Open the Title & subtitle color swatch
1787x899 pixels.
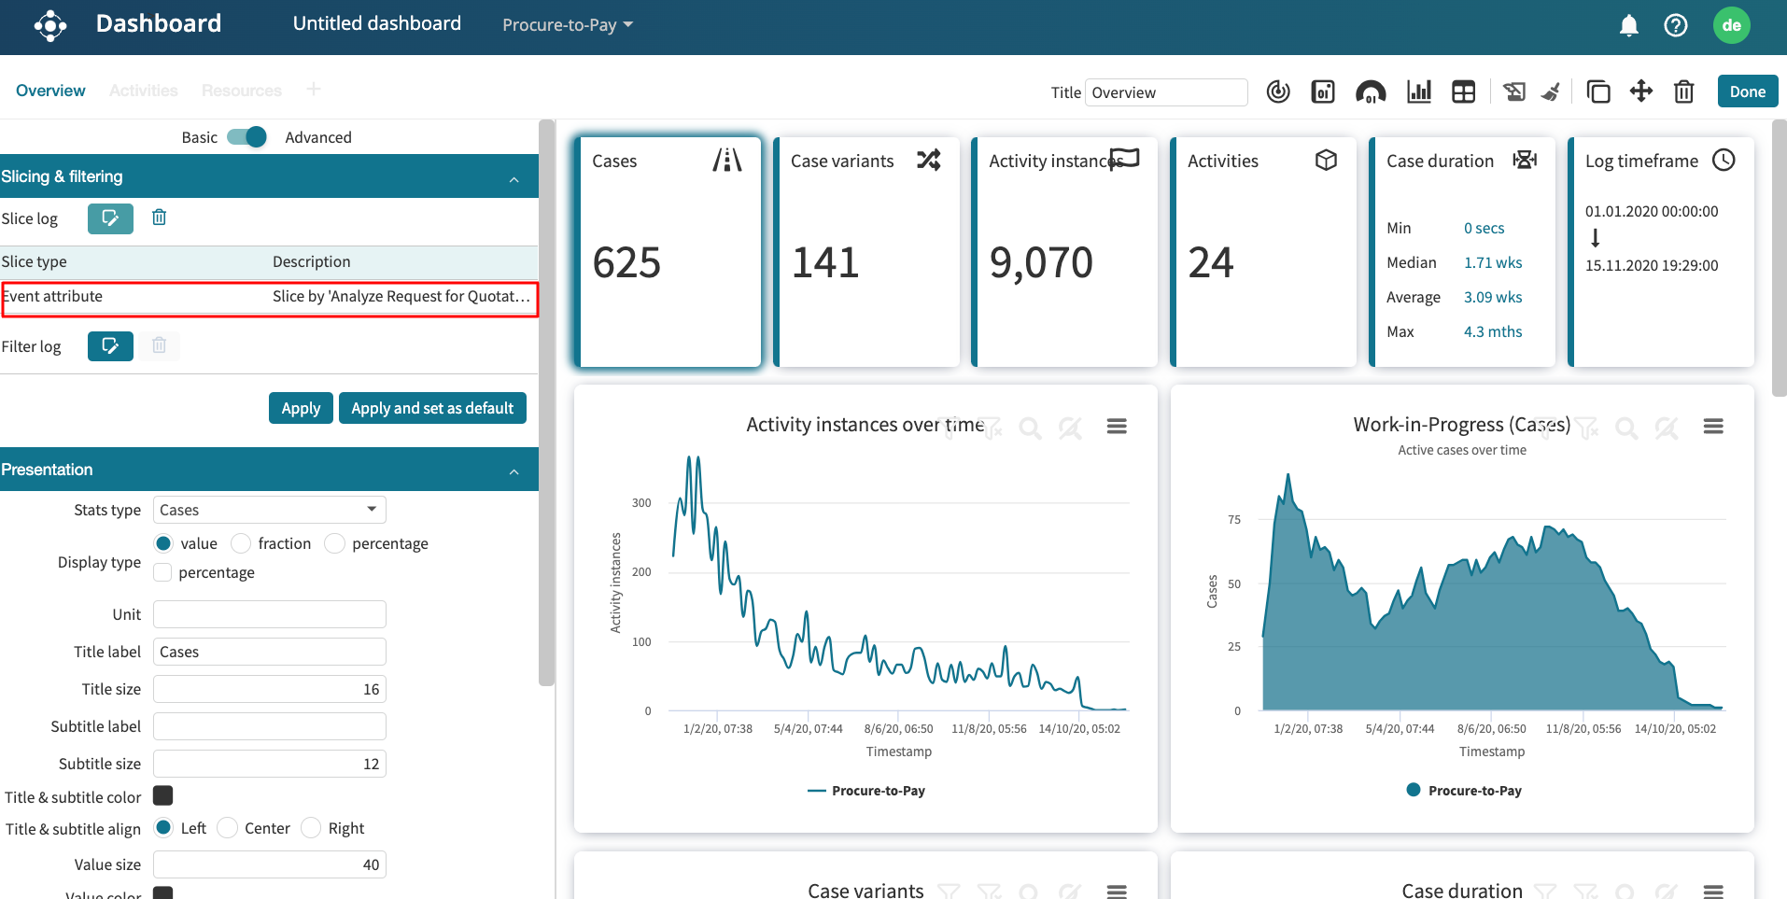tap(163, 795)
